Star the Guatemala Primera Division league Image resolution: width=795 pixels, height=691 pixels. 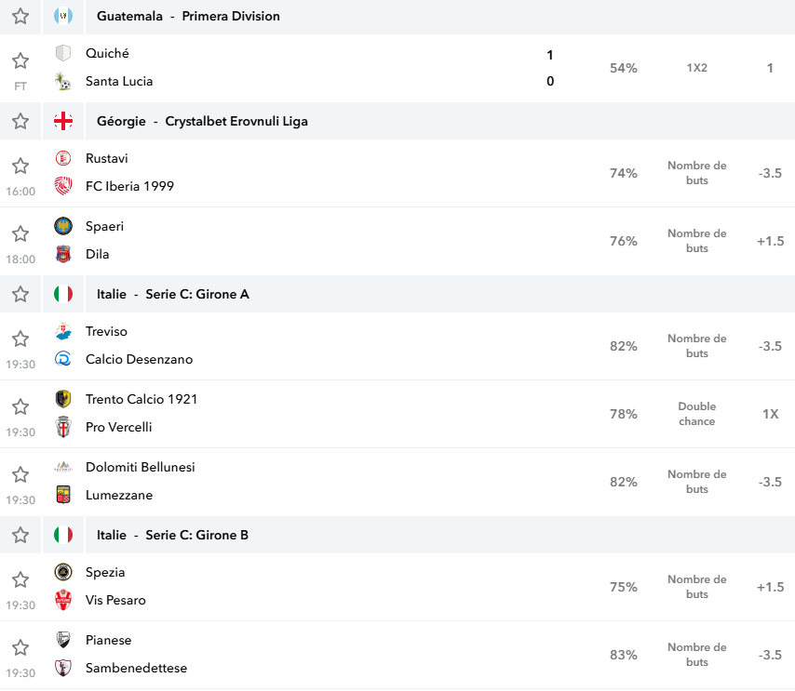pyautogui.click(x=20, y=16)
